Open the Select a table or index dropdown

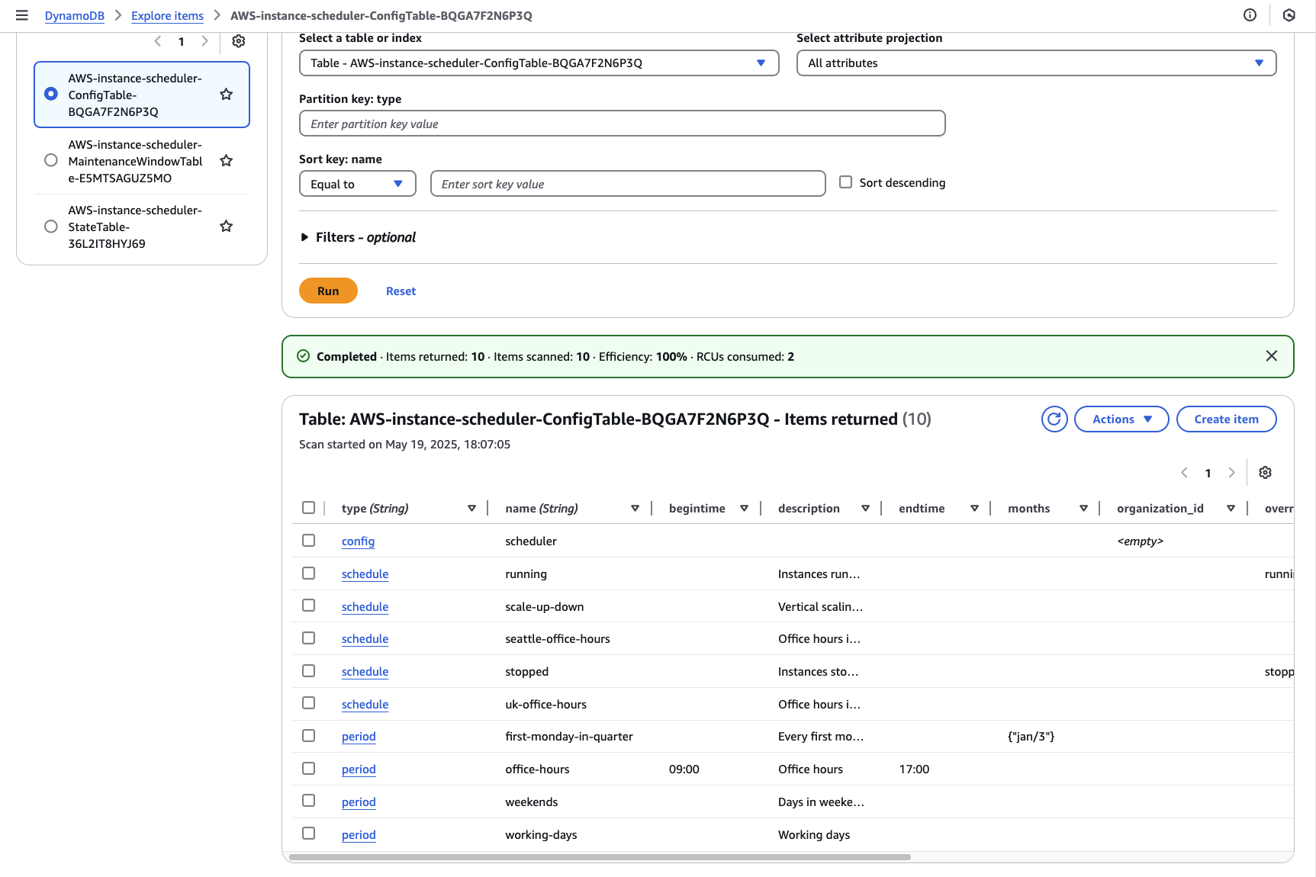tap(539, 63)
